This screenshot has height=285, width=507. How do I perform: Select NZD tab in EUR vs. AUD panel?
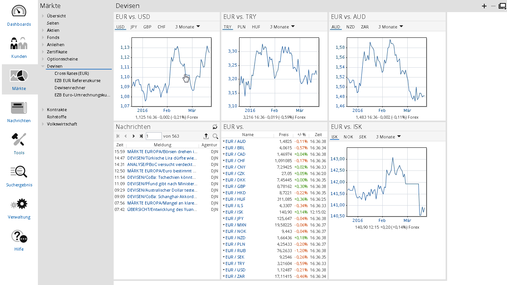tap(351, 27)
